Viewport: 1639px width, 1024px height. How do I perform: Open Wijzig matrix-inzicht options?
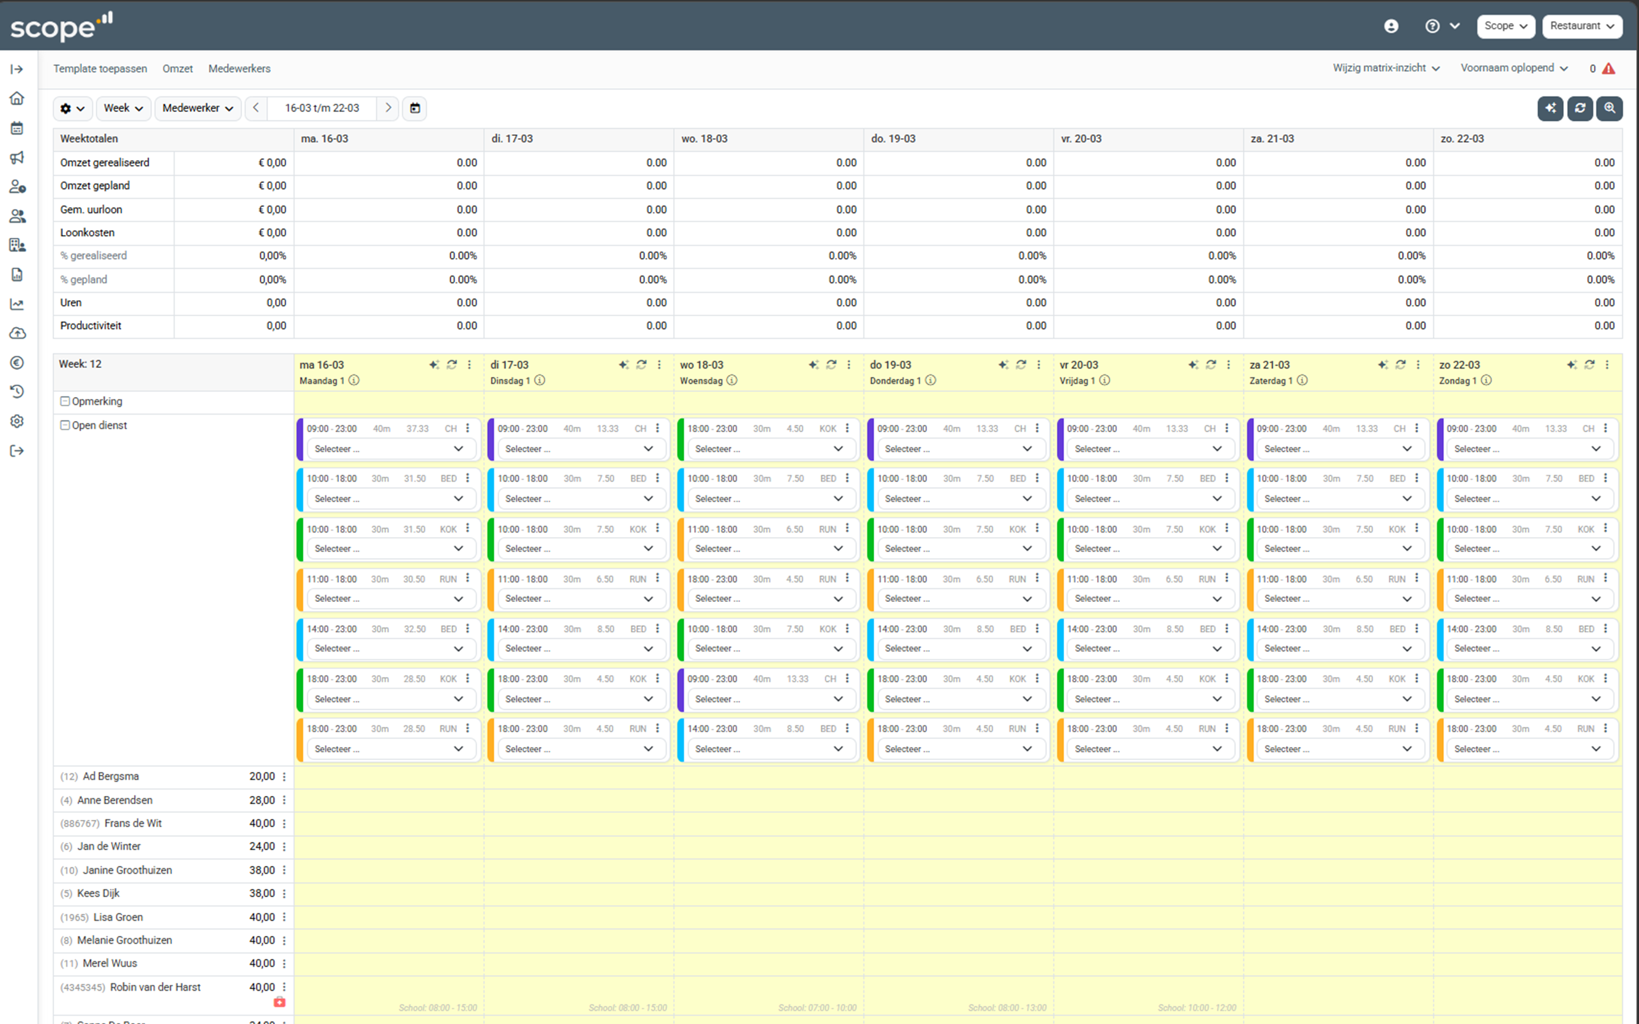click(1386, 68)
